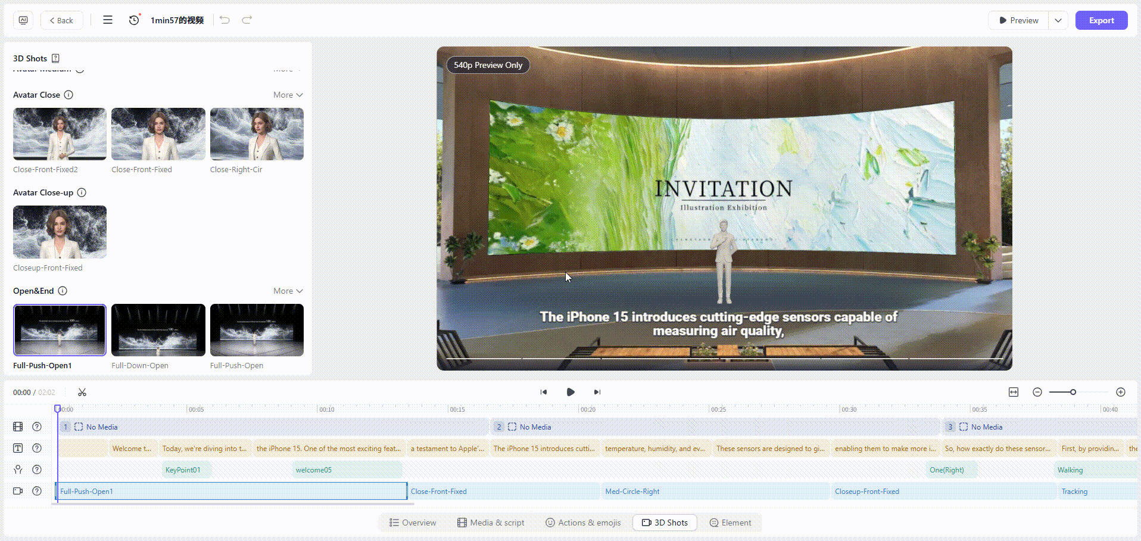The height and width of the screenshot is (541, 1141).
Task: Zoom in timeline with plus icon
Action: [x=1121, y=392]
